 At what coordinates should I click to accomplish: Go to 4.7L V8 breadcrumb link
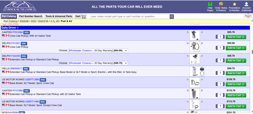[54, 21]
